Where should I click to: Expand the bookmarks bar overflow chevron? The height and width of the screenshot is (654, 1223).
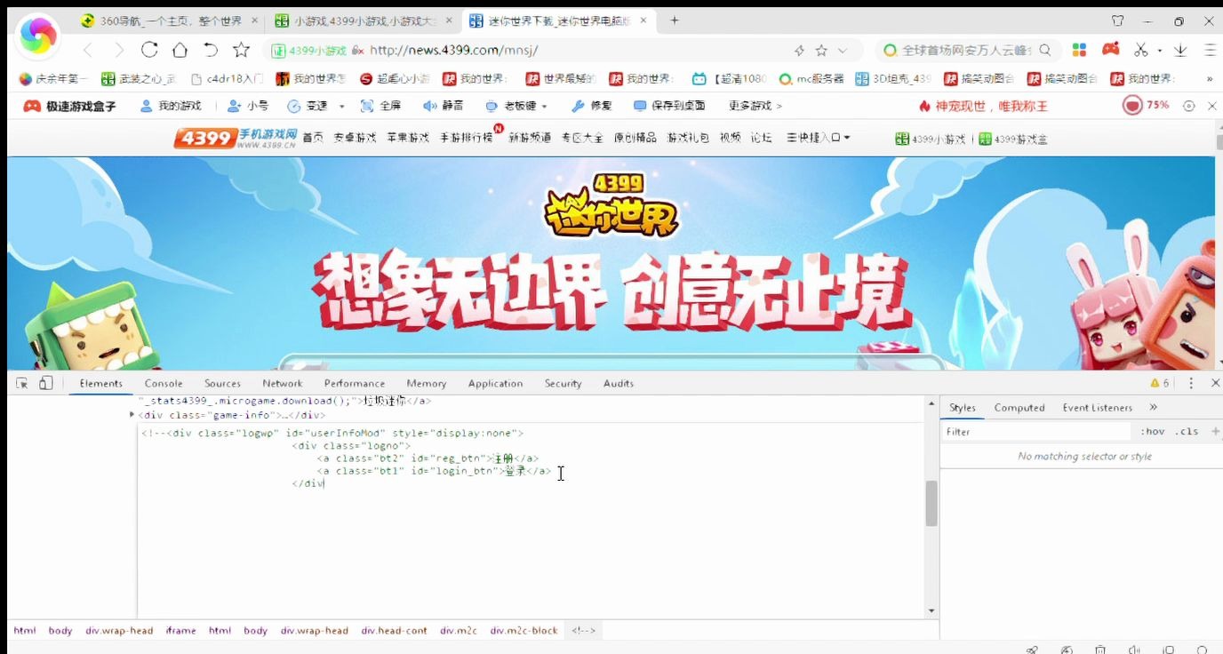[x=1210, y=79]
